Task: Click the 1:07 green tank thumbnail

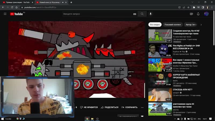Action: [x=160, y=36]
